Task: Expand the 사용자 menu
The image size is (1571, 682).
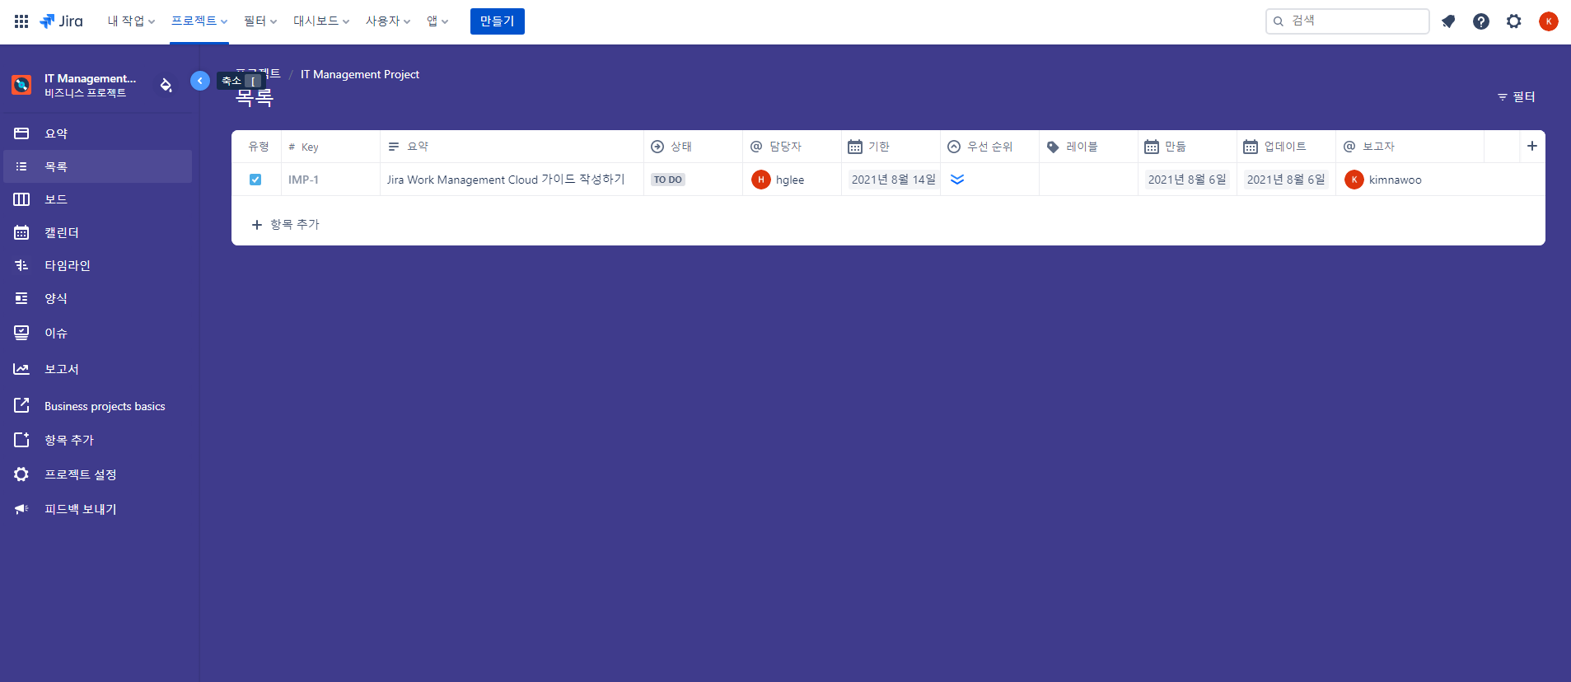Action: point(388,21)
